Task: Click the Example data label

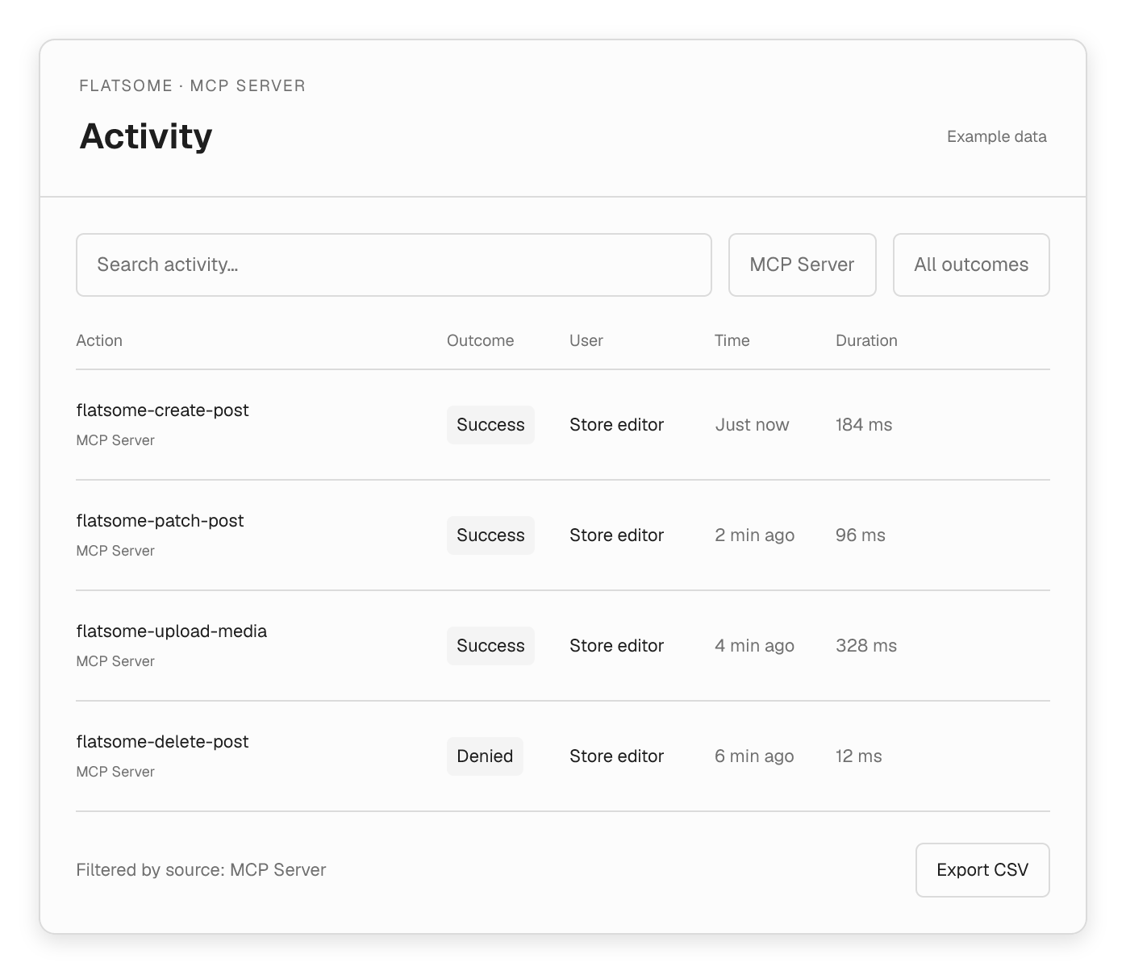Action: (x=997, y=137)
